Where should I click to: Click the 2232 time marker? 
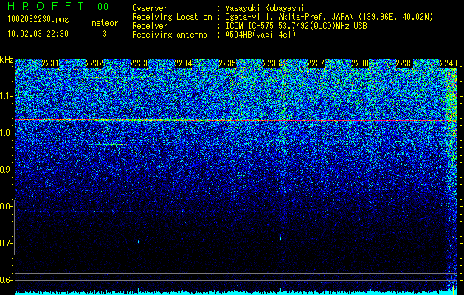pos(94,63)
